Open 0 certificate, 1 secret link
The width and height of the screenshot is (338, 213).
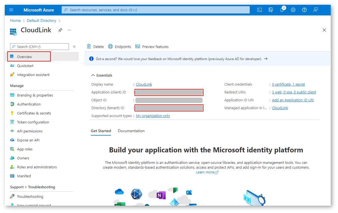pyautogui.click(x=288, y=84)
